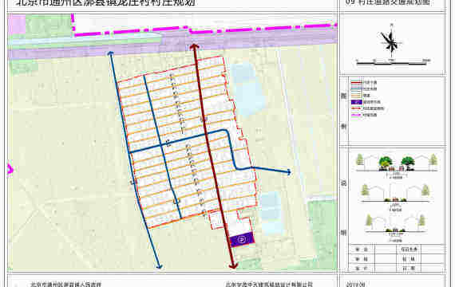
Task: Click the magenta marker at the left map edge
Action: click(x=10, y=169)
